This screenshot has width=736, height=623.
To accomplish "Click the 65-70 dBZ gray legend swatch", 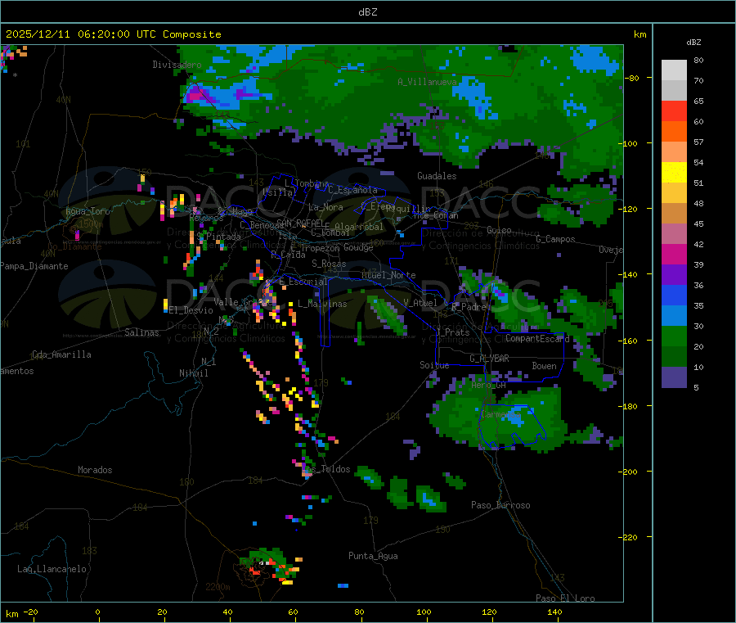I will [674, 90].
